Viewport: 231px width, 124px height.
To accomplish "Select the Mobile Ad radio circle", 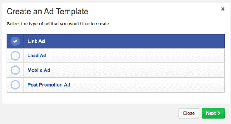I will tap(15, 70).
